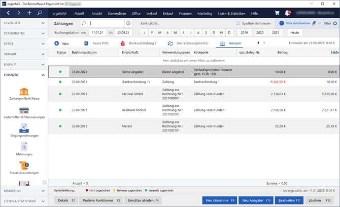340x207 pixels.
Task: Click filter row to define a filter
Action: pos(194,61)
